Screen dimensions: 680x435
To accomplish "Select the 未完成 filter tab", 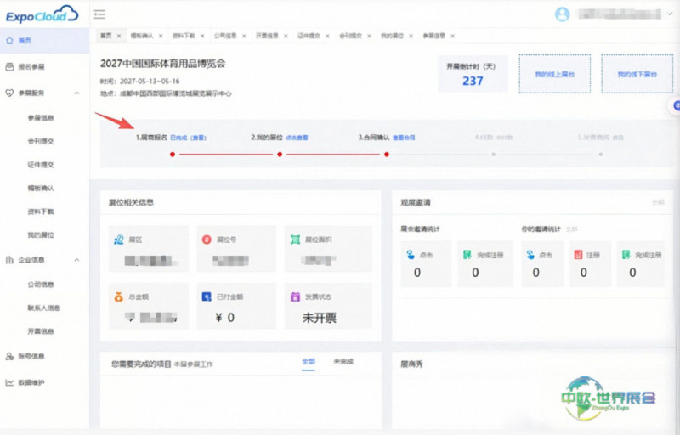I will click(x=343, y=361).
